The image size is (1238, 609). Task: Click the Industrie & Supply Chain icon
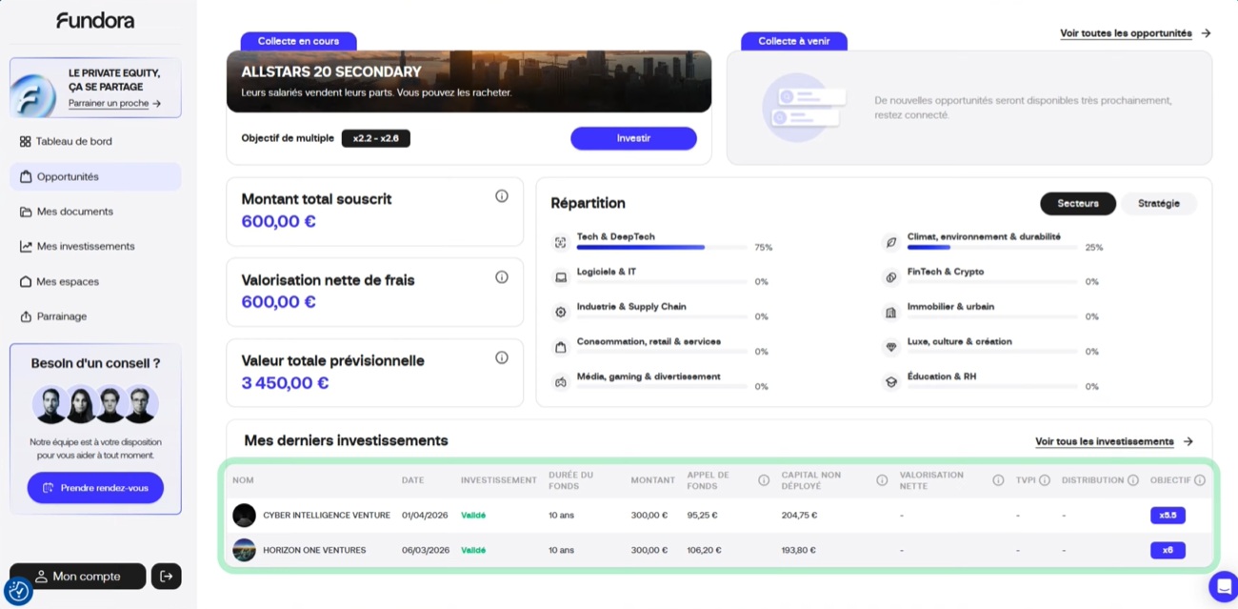point(561,313)
